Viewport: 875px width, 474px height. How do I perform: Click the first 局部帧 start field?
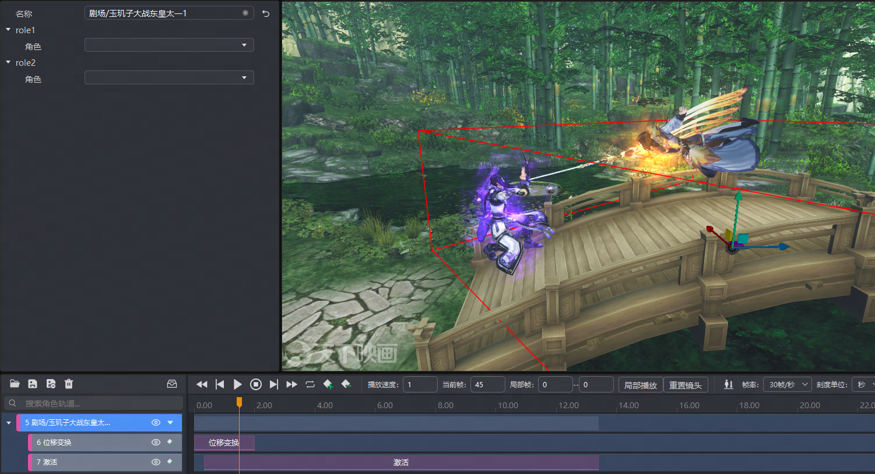555,384
